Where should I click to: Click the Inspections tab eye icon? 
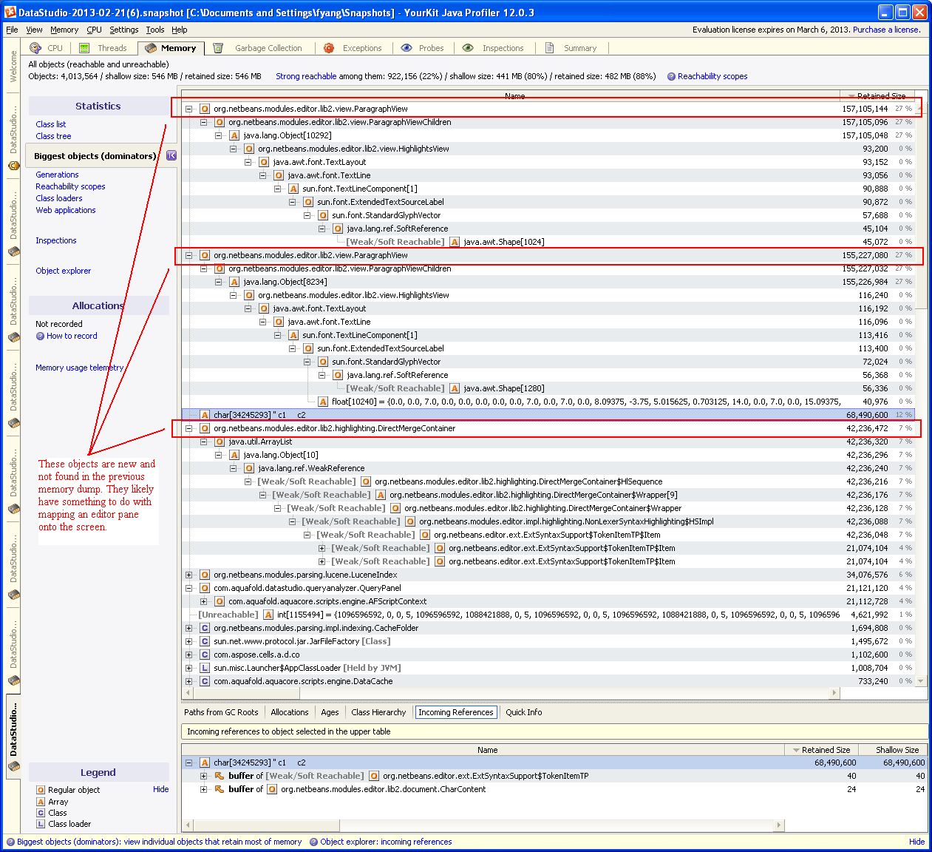tap(468, 48)
